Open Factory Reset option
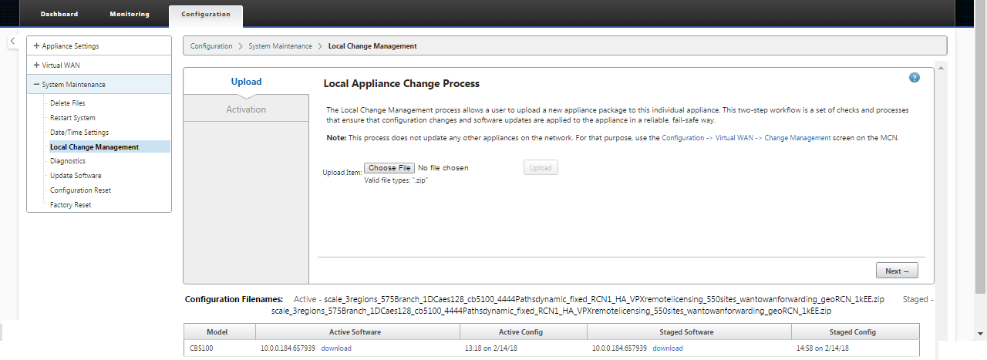The image size is (987, 360). click(71, 205)
